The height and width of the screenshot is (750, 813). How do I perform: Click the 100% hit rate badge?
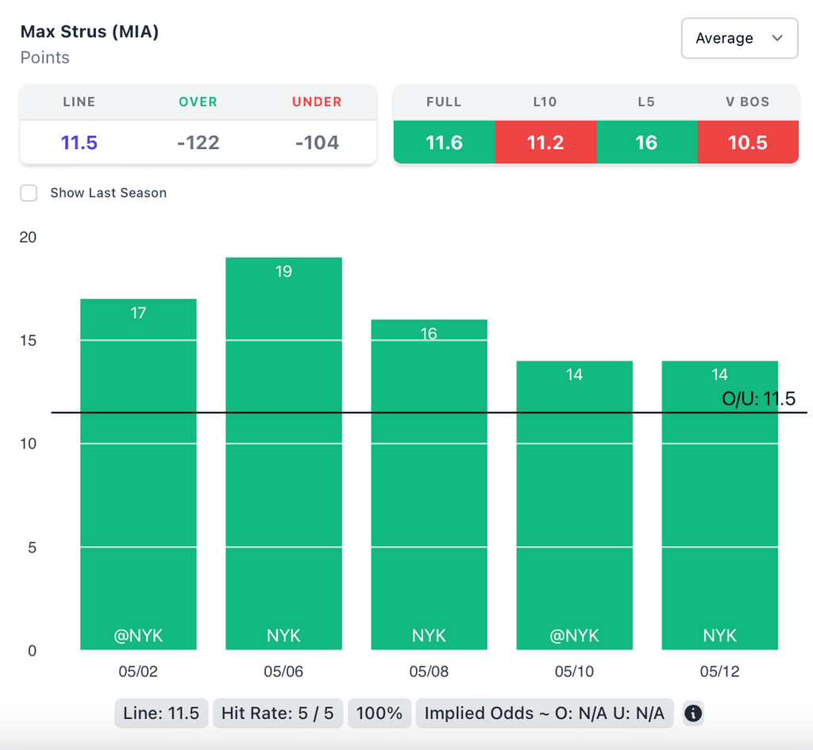pos(380,713)
